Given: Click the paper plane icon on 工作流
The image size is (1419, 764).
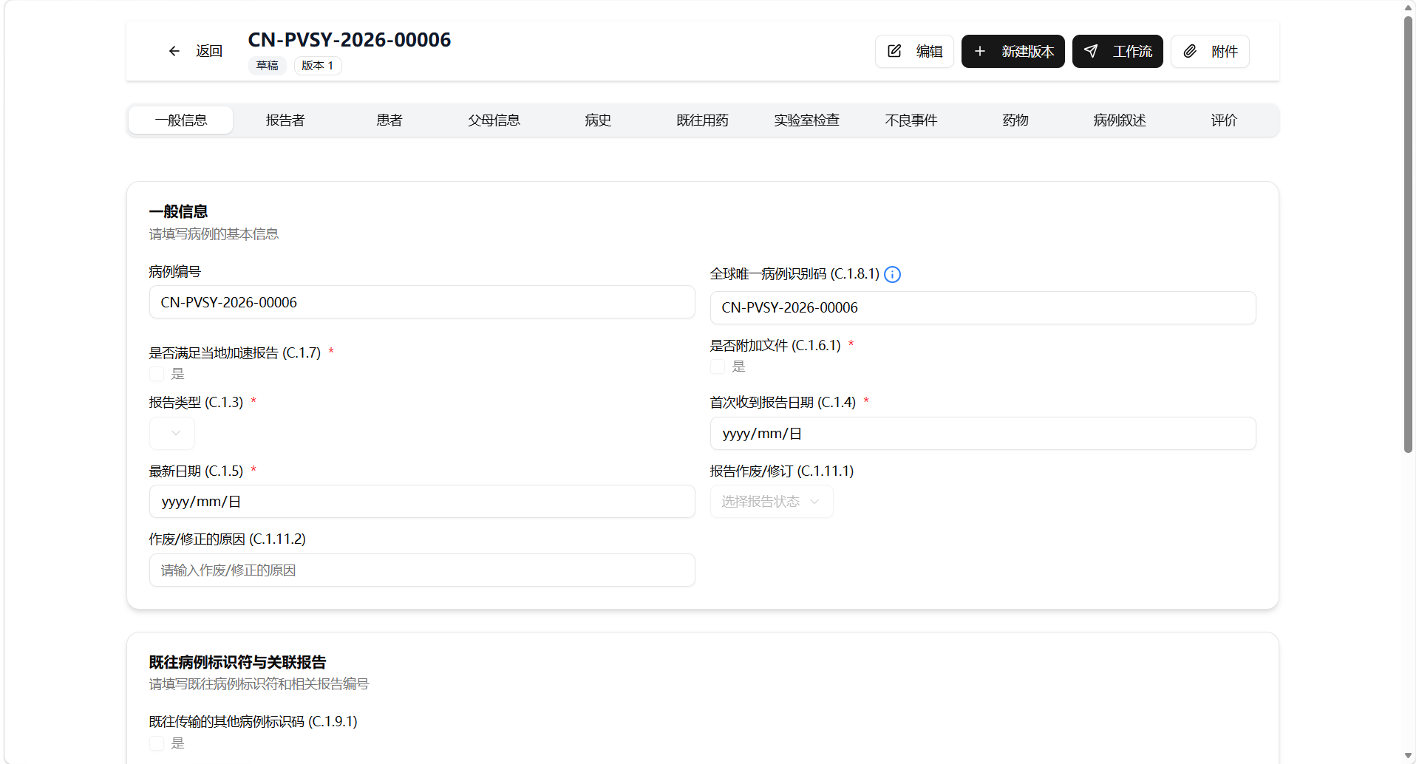Looking at the screenshot, I should [1091, 51].
